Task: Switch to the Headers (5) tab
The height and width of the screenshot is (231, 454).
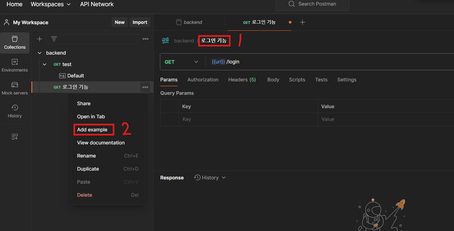Action: 242,80
